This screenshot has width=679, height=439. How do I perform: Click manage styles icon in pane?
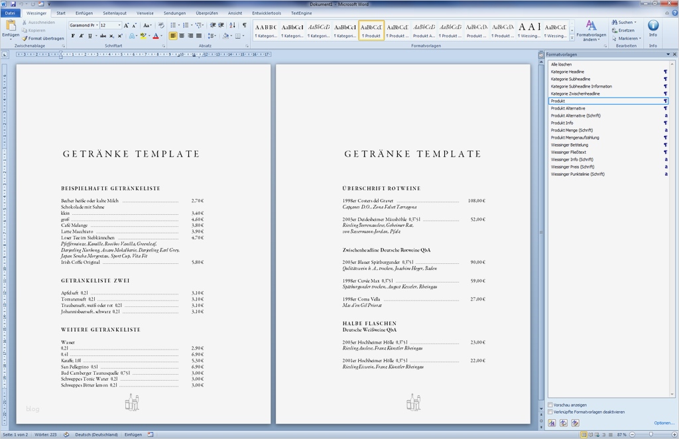pyautogui.click(x=575, y=423)
